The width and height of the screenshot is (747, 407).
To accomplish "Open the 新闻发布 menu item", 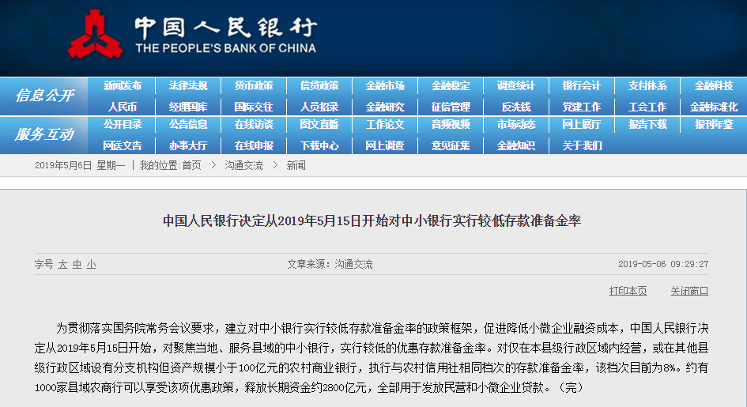I will [x=123, y=85].
